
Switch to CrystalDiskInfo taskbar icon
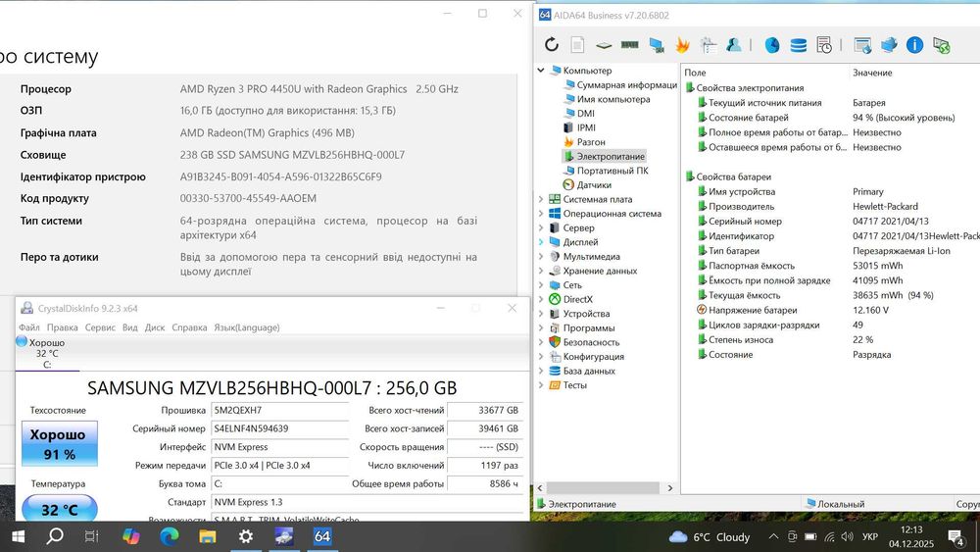284,536
